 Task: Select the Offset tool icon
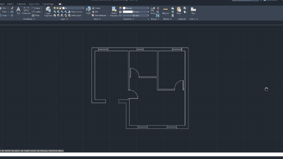point(12,15)
